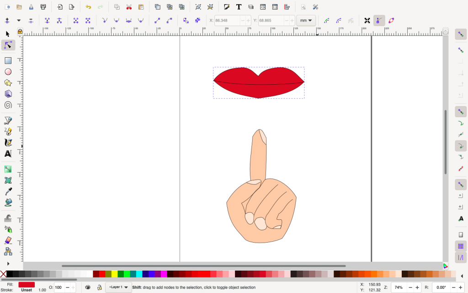Select the Eraser tool

pyautogui.click(x=8, y=240)
